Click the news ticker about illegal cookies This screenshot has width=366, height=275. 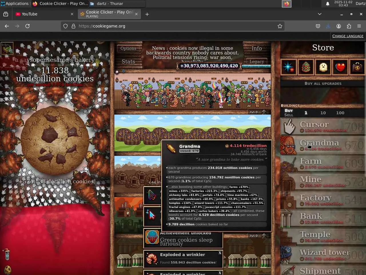point(192,54)
